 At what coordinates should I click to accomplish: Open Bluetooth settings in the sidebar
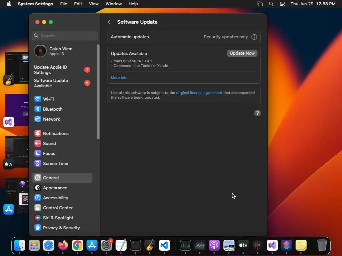point(62,109)
